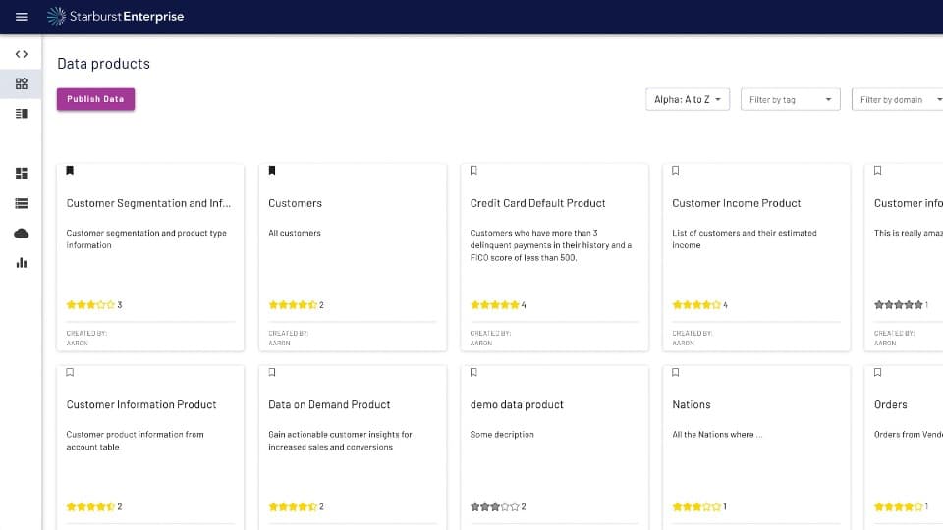This screenshot has width=943, height=530.
Task: Remove bookmark from Customers card
Action: (x=272, y=171)
